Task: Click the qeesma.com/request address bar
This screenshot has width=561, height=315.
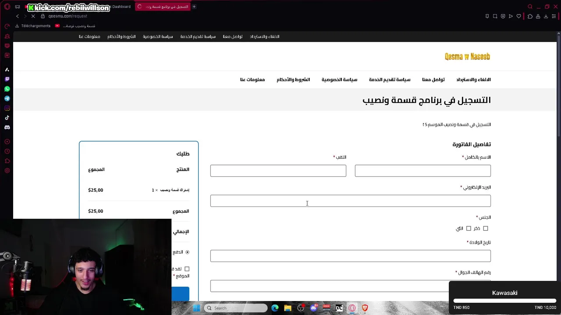Action: tap(67, 16)
